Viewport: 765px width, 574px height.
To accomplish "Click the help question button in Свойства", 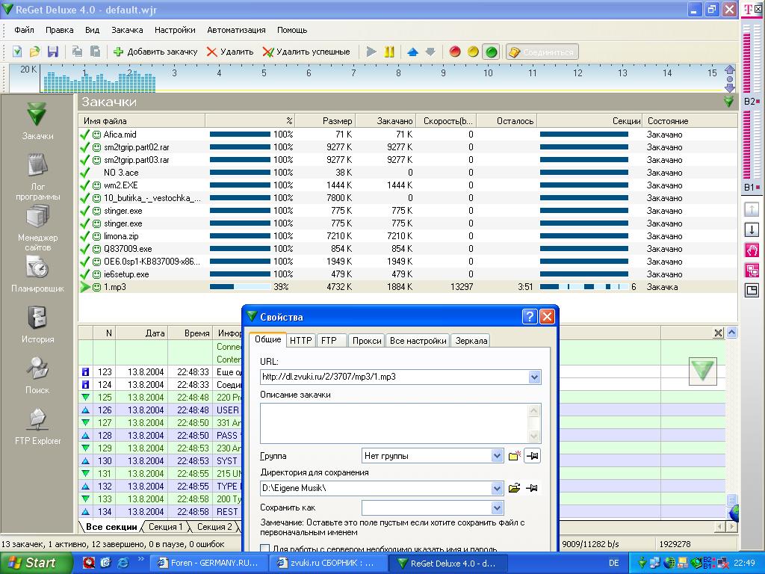I will (x=530, y=317).
